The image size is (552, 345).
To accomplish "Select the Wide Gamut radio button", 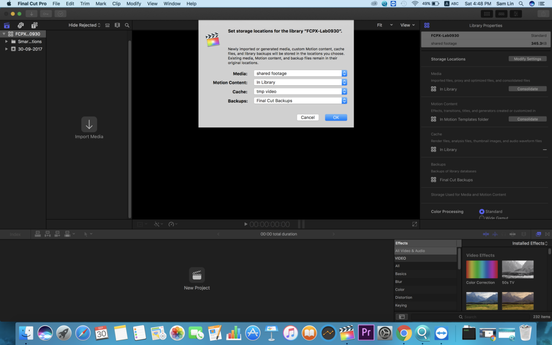I will click(x=482, y=218).
